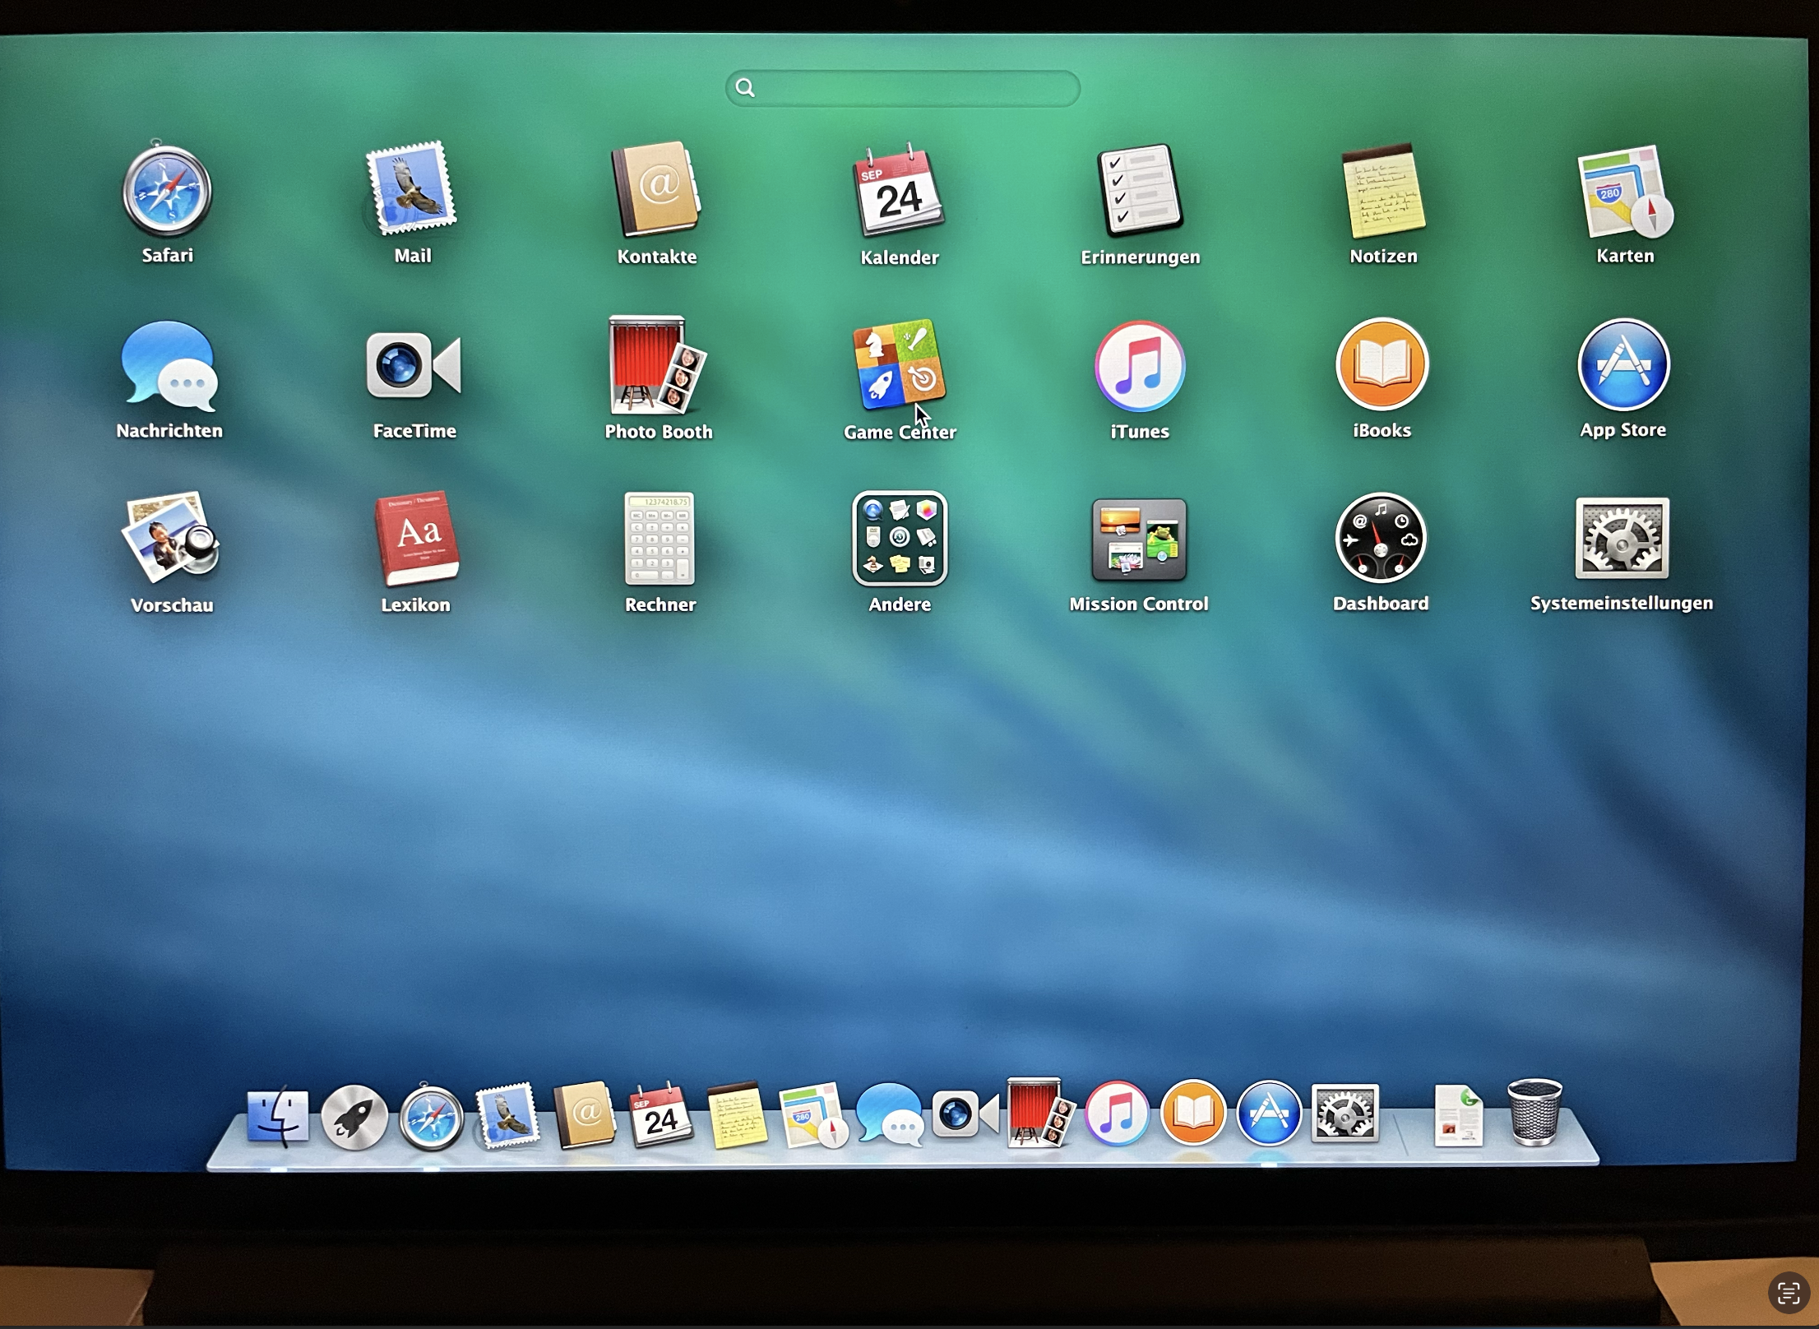Open Safari from the Dock
This screenshot has height=1329, width=1819.
click(431, 1117)
